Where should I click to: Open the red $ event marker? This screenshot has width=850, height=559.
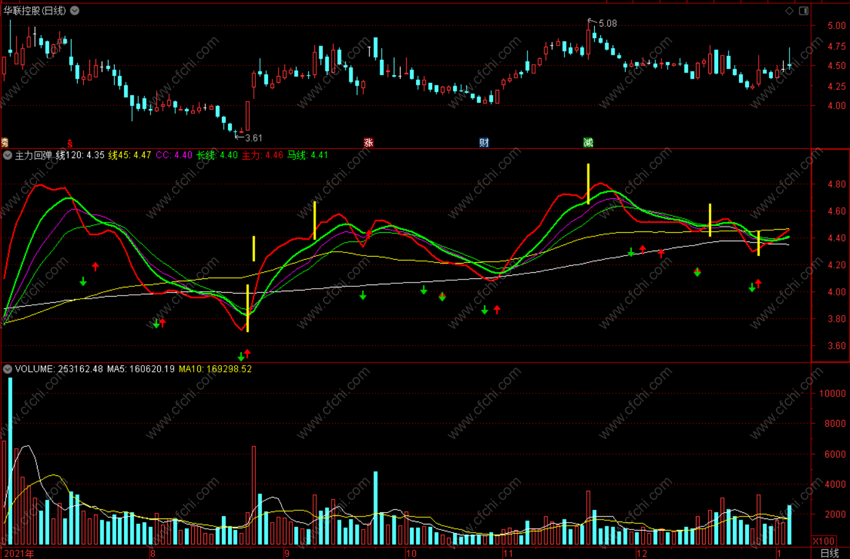[70, 143]
